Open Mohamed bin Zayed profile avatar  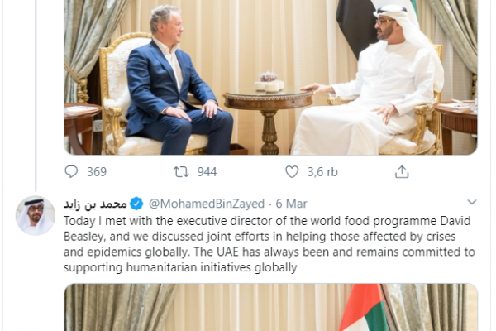click(x=36, y=215)
